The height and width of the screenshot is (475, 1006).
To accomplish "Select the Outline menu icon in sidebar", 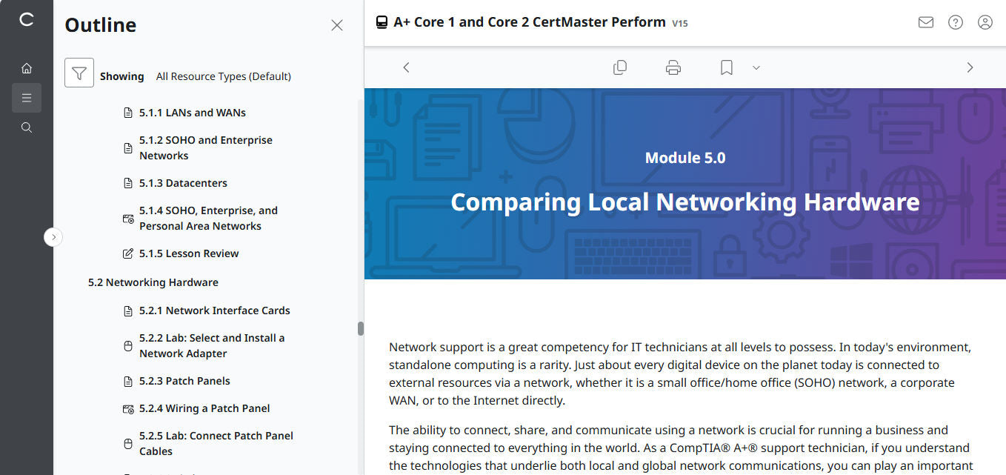I will (x=27, y=97).
